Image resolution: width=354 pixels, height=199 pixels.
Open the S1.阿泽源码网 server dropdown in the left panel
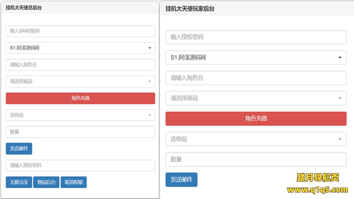(x=80, y=48)
